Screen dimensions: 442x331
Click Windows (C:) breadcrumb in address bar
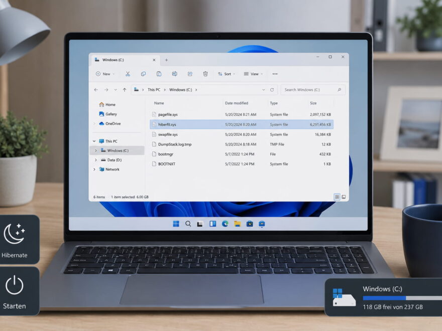click(181, 90)
